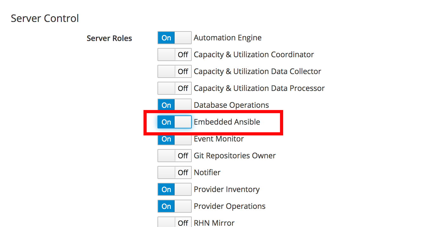
Task: Click the Server Roles field label
Action: [109, 38]
